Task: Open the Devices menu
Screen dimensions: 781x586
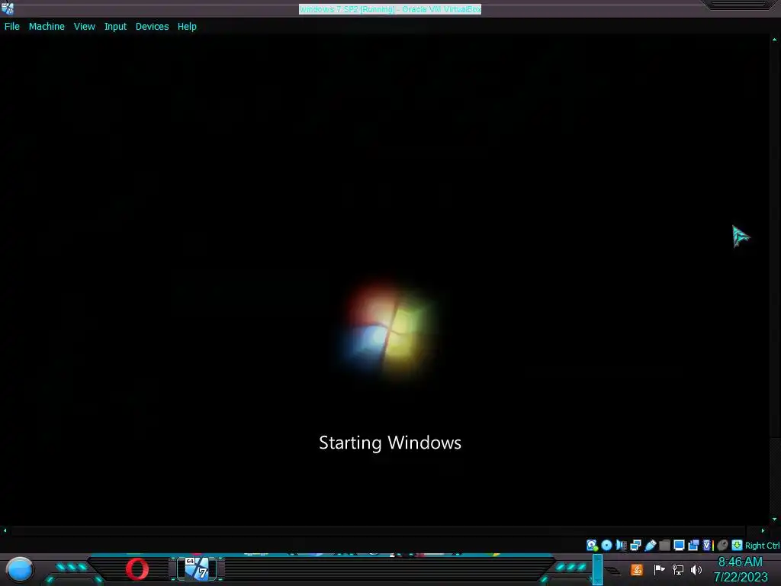Action: (152, 27)
